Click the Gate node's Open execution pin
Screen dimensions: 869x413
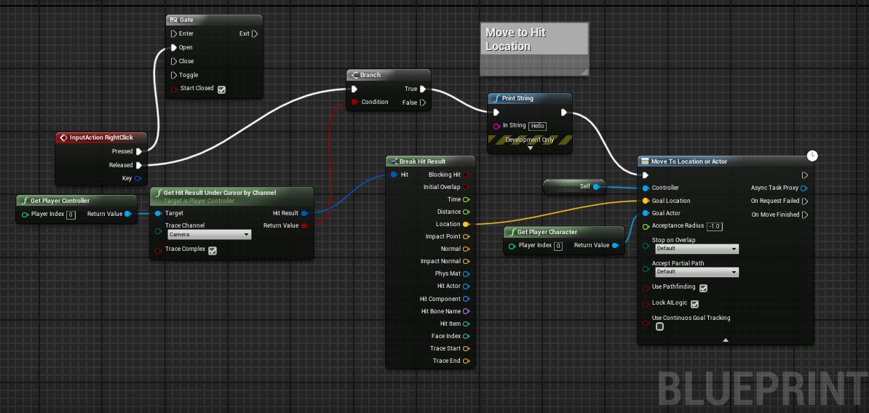[x=173, y=47]
